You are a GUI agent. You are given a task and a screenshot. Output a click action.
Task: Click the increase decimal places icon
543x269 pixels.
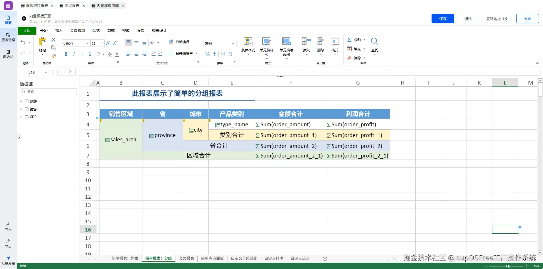point(223,54)
